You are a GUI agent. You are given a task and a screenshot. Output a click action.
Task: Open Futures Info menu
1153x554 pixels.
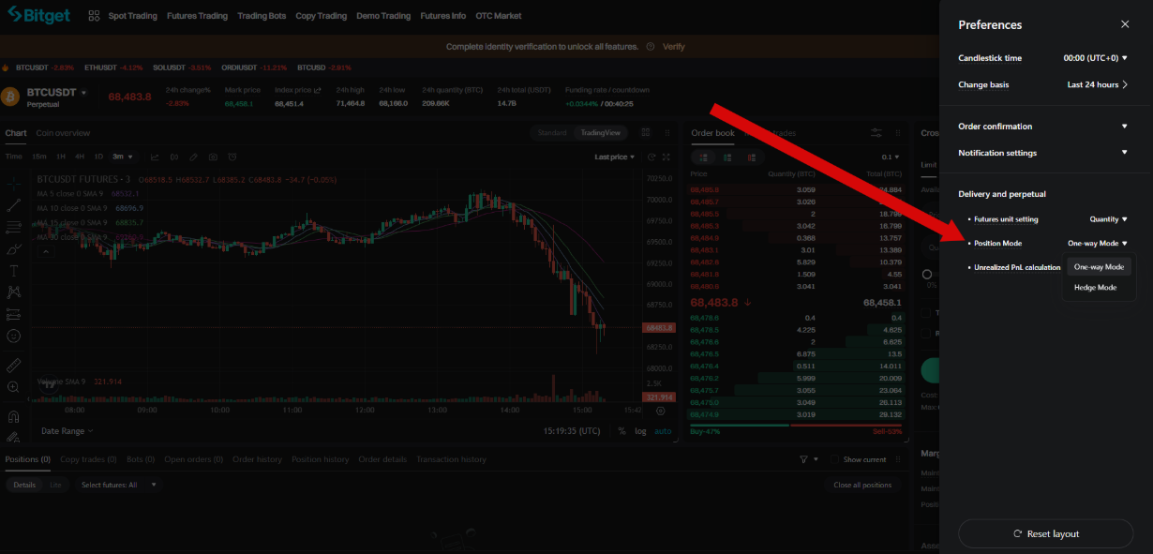443,16
